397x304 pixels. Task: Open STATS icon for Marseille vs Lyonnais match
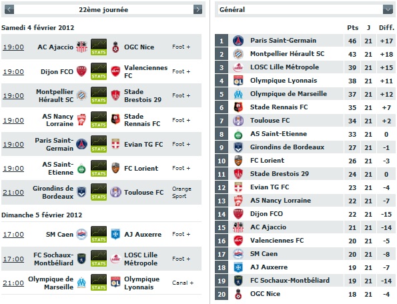click(99, 283)
